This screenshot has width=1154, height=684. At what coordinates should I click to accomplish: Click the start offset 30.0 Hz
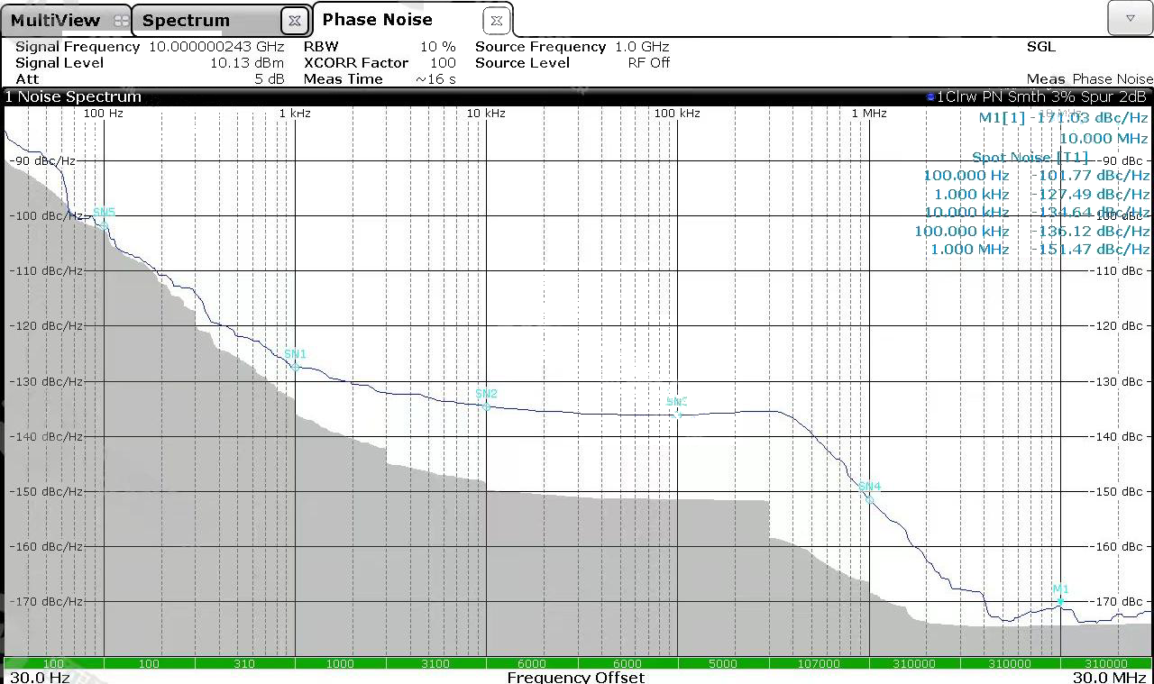pyautogui.click(x=40, y=677)
